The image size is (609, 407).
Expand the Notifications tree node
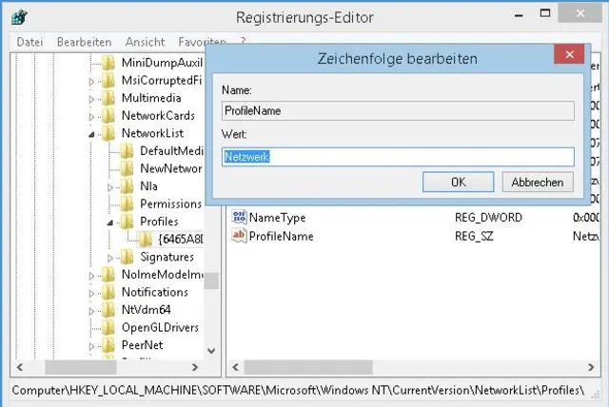(x=91, y=294)
